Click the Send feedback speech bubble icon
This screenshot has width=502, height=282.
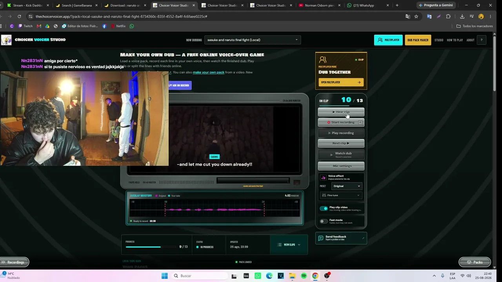coord(321,238)
